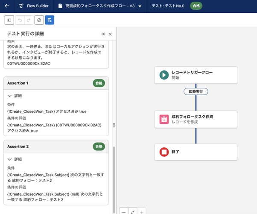Click the circle-slash toolbar icon

[x=39, y=20]
